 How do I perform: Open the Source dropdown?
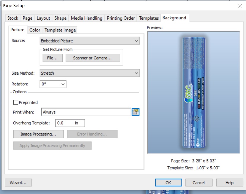tap(90, 41)
